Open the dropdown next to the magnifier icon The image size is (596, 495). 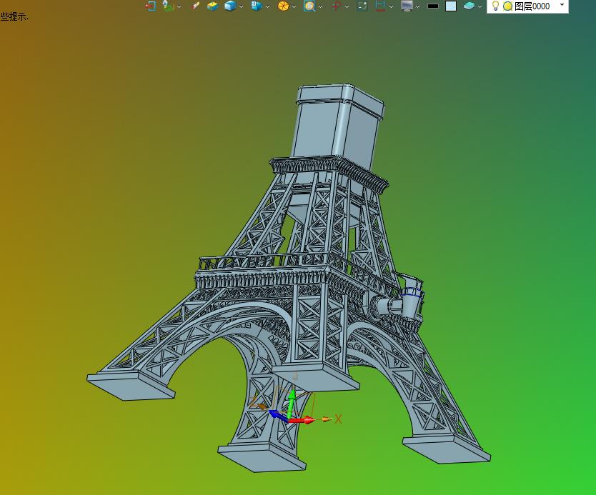click(320, 6)
